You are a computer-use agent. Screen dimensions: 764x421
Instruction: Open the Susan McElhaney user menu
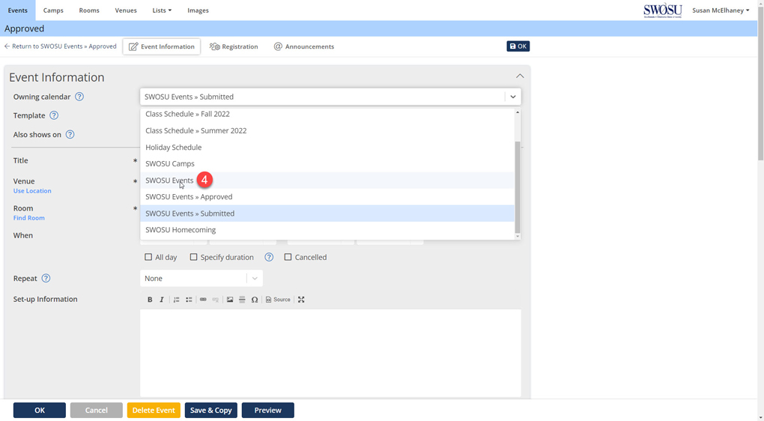pyautogui.click(x=721, y=10)
